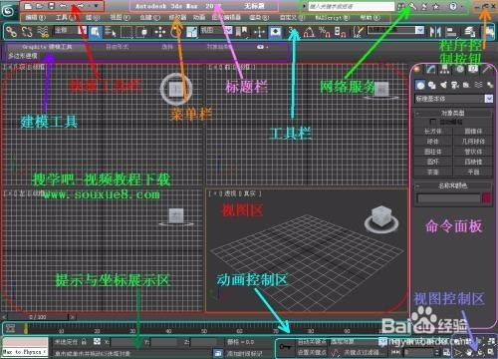The image size is (498, 359).
Task: Select the Select and Link tool
Action: point(11,32)
